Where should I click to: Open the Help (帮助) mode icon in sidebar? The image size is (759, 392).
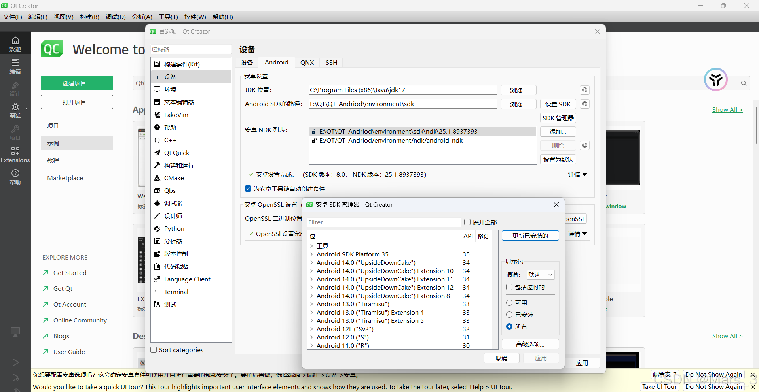[15, 176]
